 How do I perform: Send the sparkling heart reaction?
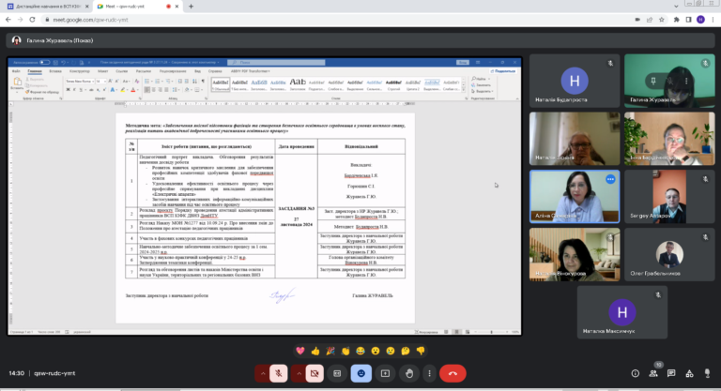pos(300,351)
